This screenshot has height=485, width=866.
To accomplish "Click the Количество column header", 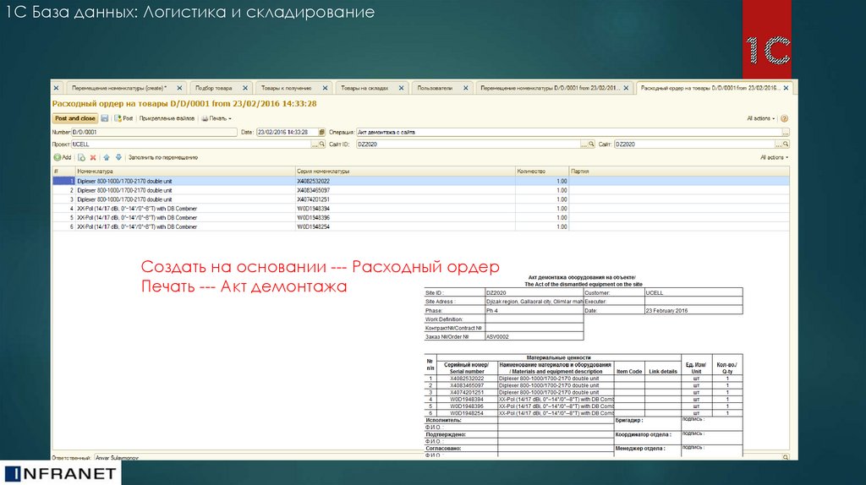I will pos(542,171).
